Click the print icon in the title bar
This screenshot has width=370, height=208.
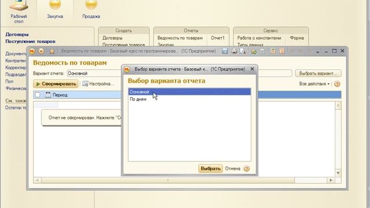tap(234, 51)
